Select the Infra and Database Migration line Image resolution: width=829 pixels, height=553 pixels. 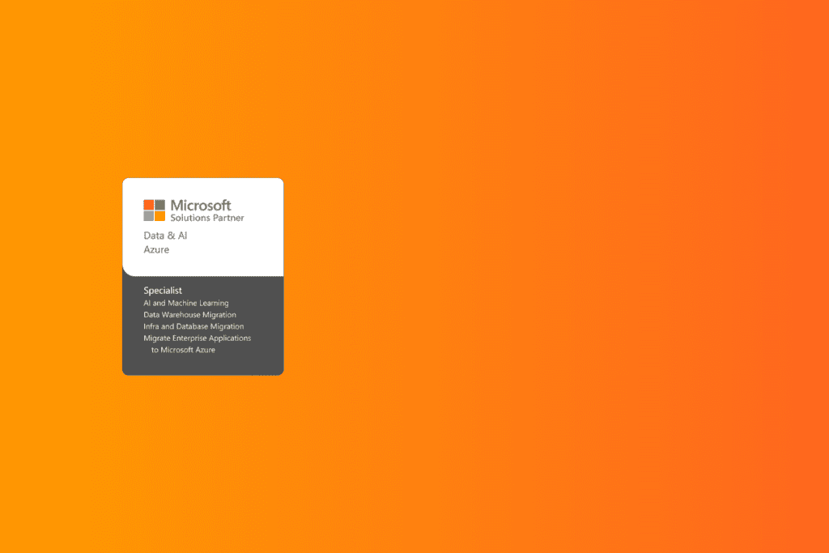coord(193,325)
